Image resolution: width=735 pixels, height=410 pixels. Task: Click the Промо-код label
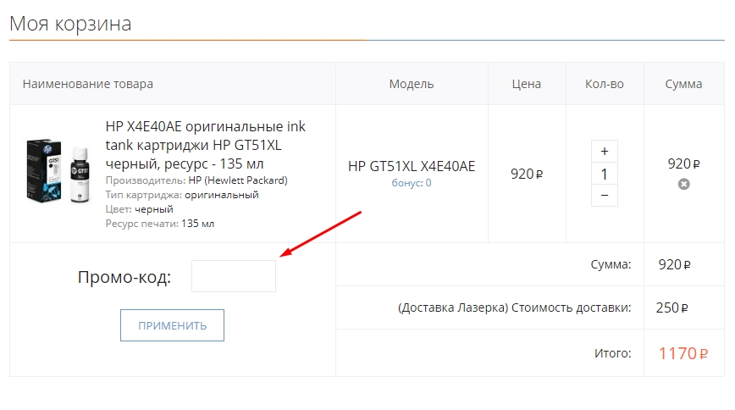click(x=124, y=277)
